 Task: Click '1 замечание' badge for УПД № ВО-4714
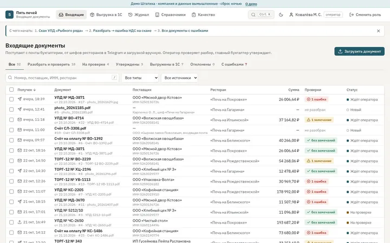pos(319,120)
